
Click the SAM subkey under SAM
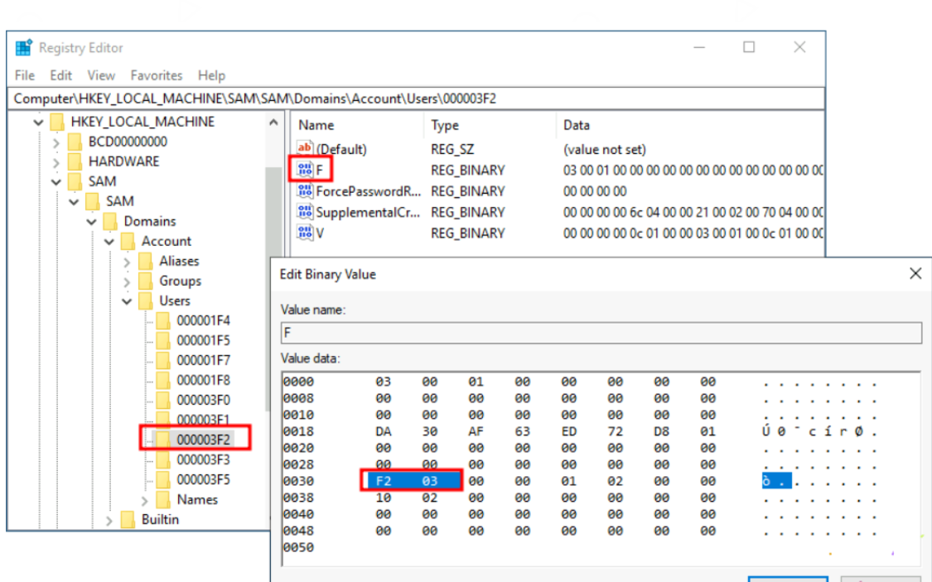119,201
